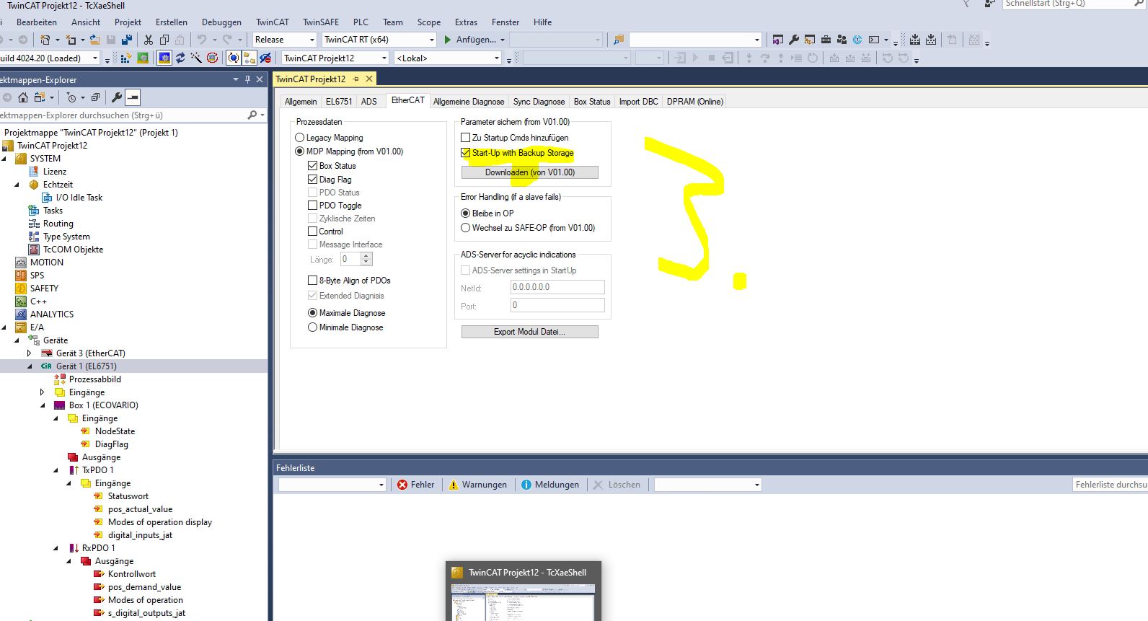
Task: Collapse the Box 1 (ECOVARIO) node
Action: 43,405
